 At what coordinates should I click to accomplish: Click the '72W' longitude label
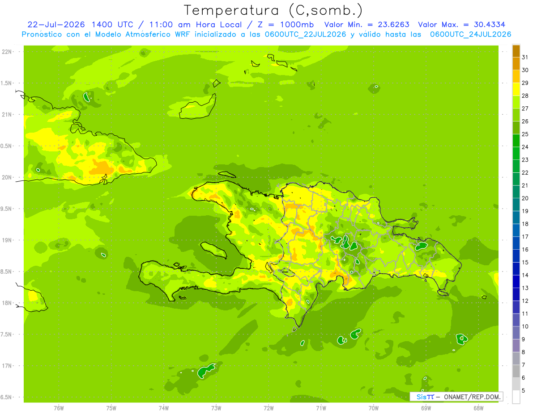[268, 408]
